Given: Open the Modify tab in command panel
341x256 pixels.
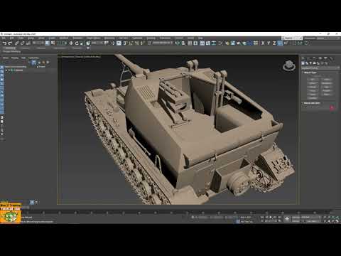Looking at the screenshot, I should pos(308,58).
